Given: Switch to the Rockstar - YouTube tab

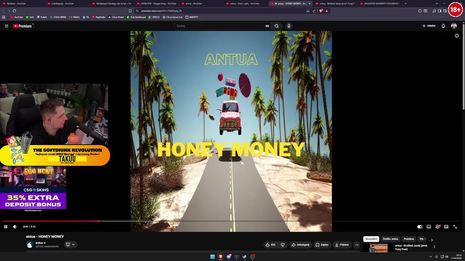Looking at the screenshot, I should click(x=22, y=4).
